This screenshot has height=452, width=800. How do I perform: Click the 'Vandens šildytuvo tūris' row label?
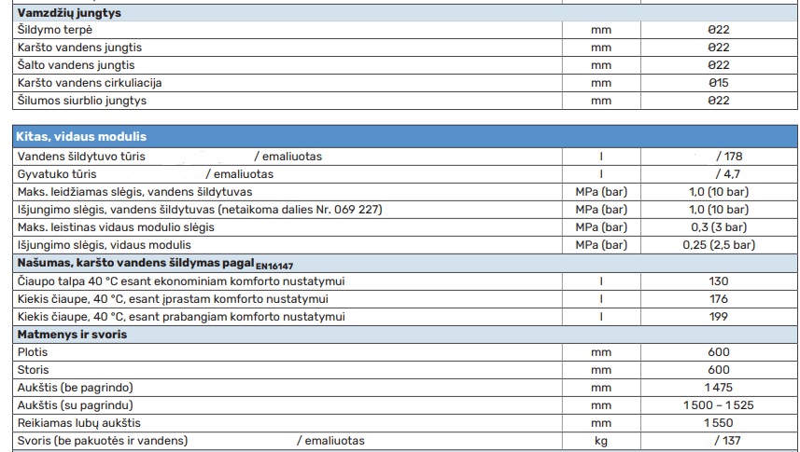pos(81,157)
